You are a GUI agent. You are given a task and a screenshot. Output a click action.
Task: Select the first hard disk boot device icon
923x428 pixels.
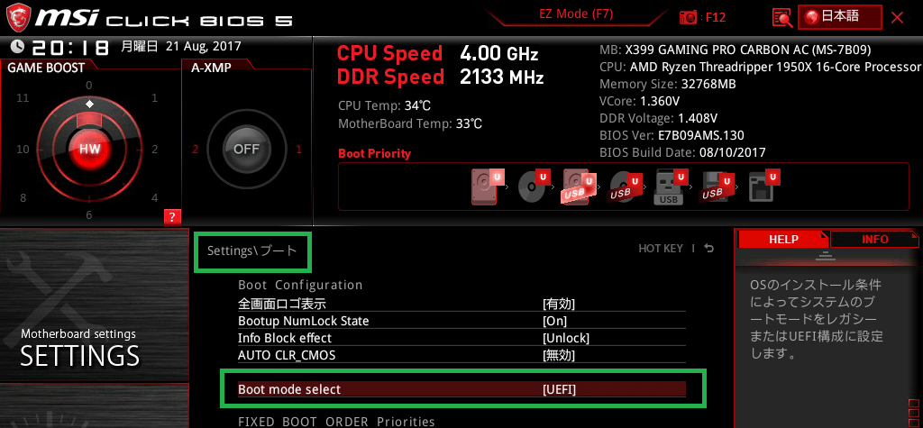coord(488,187)
